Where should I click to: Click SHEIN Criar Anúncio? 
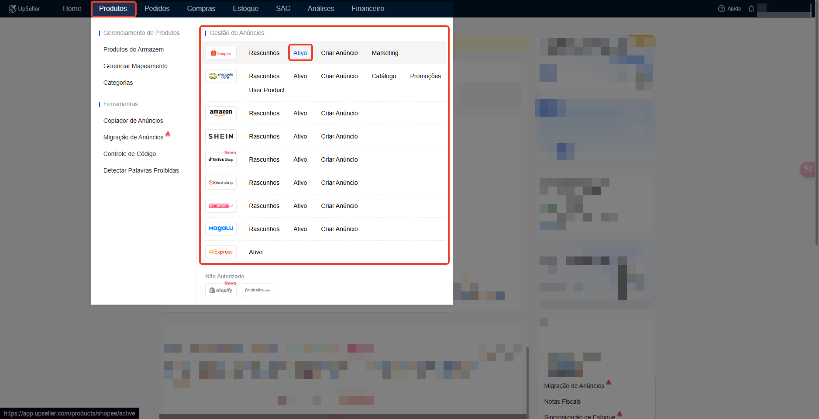tap(340, 136)
